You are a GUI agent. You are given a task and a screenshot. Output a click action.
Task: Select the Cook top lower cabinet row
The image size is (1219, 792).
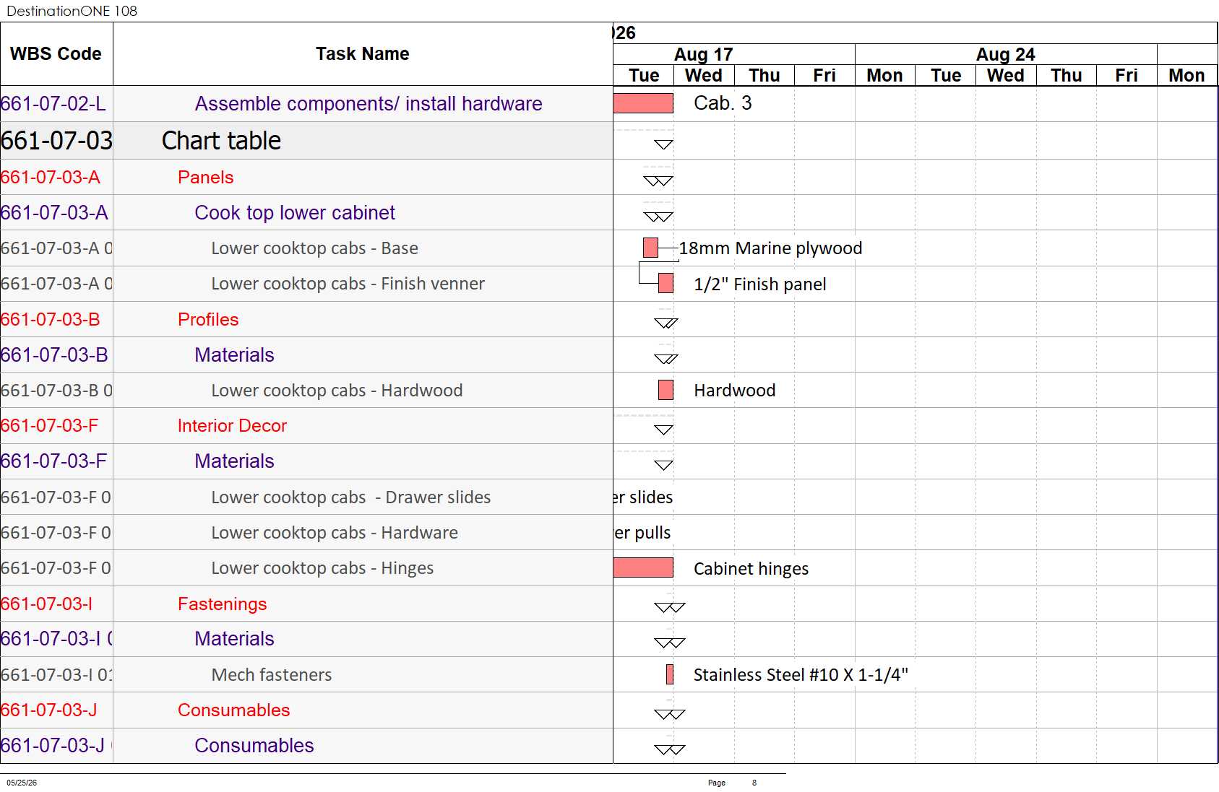point(306,212)
